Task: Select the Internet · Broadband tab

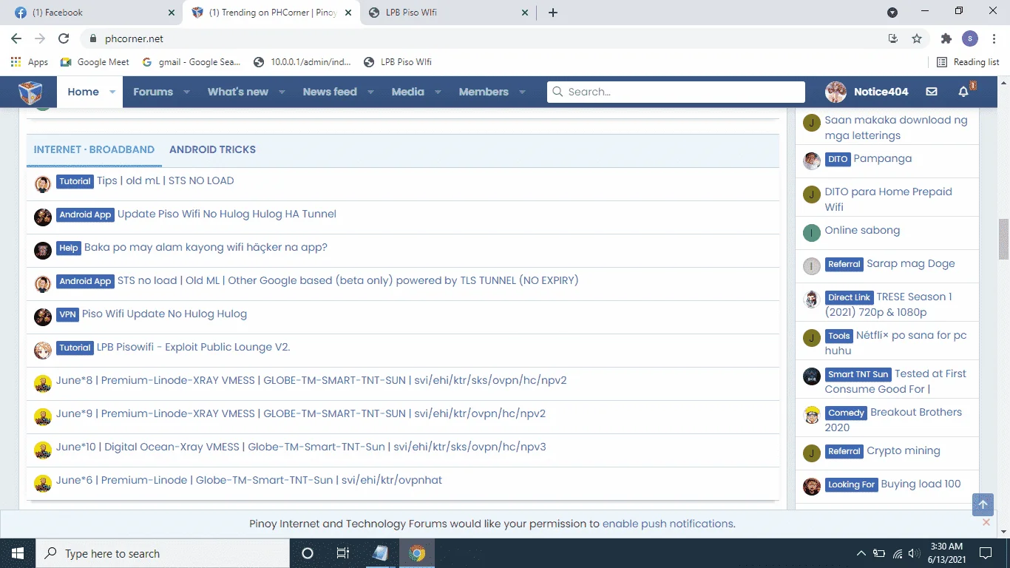Action: click(x=94, y=149)
